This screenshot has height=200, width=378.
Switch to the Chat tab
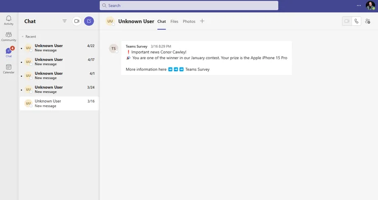162,21
